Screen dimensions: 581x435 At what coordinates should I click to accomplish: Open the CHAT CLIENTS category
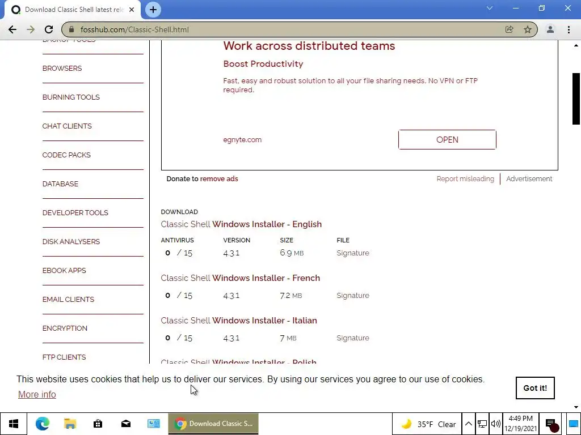[x=67, y=126]
